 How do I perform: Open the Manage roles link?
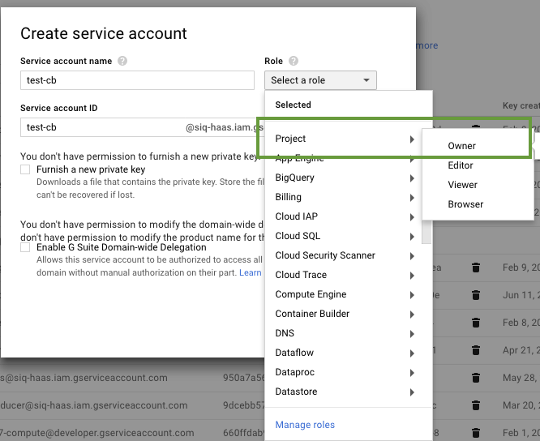(x=305, y=425)
